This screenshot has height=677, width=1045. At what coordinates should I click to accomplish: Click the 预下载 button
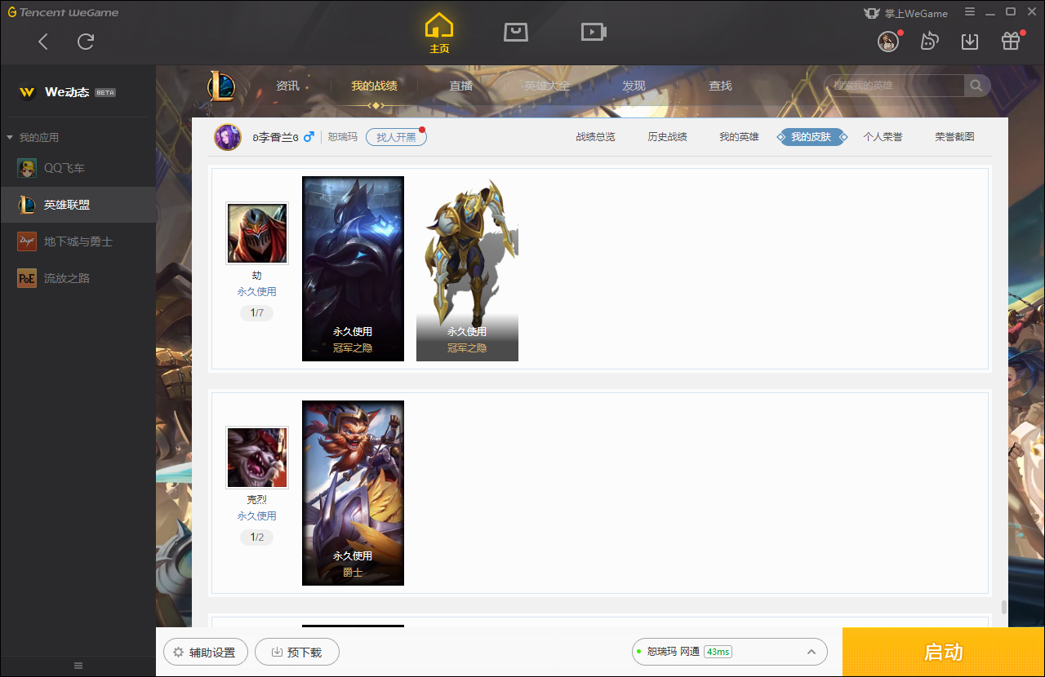pos(297,652)
